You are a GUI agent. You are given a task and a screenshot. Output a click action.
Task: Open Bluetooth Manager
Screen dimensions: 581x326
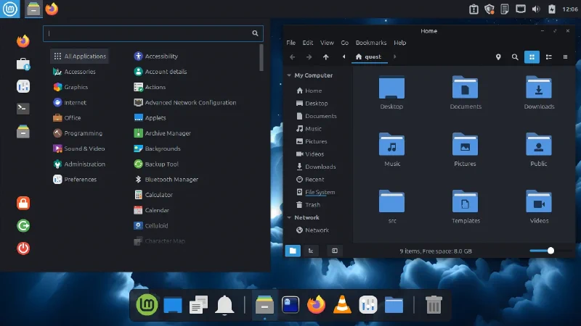tap(166, 179)
